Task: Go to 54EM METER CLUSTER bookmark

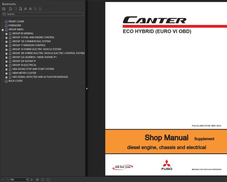Action: pyautogui.click(x=24, y=73)
